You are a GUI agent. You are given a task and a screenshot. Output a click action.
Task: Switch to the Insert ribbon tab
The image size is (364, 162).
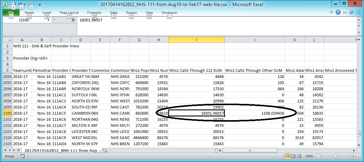(x=47, y=13)
